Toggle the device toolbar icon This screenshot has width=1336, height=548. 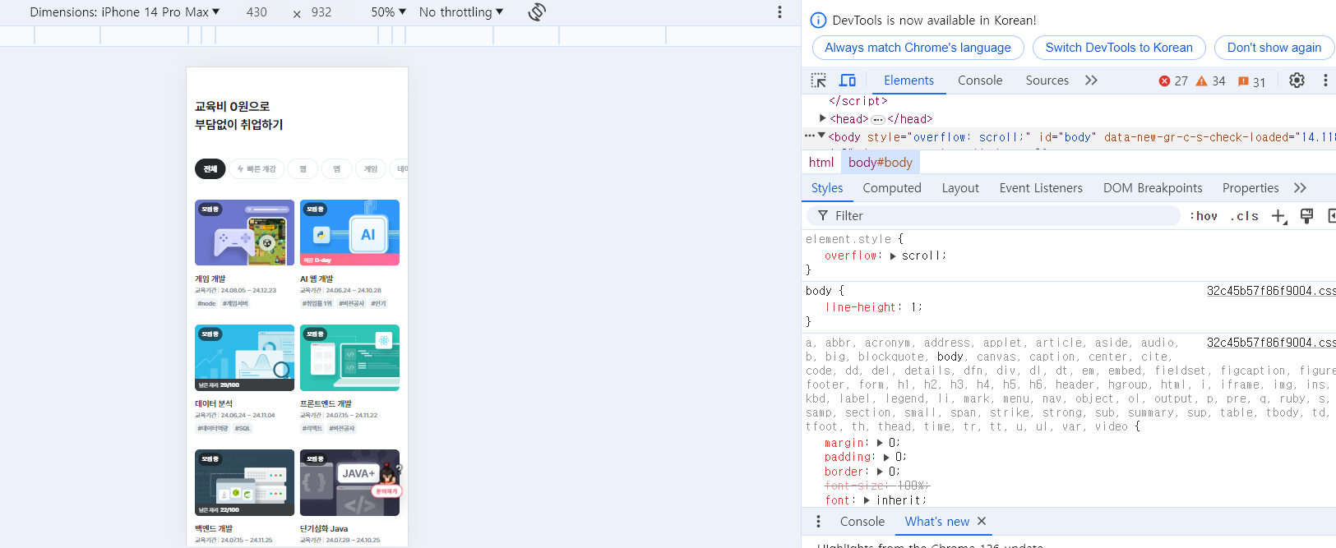click(x=848, y=81)
